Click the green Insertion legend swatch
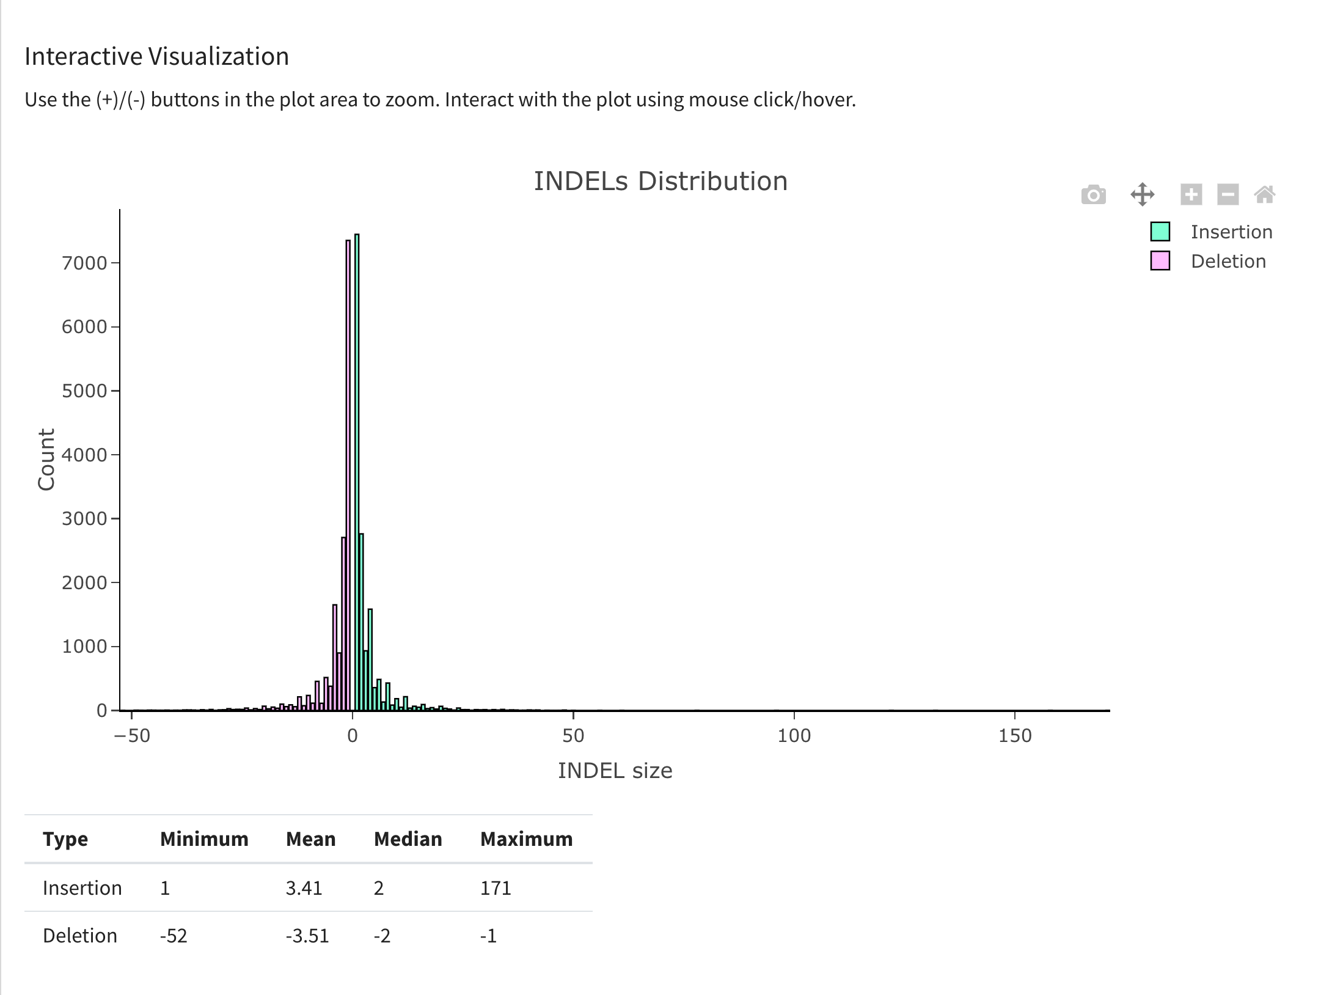This screenshot has width=1321, height=995. pos(1160,232)
